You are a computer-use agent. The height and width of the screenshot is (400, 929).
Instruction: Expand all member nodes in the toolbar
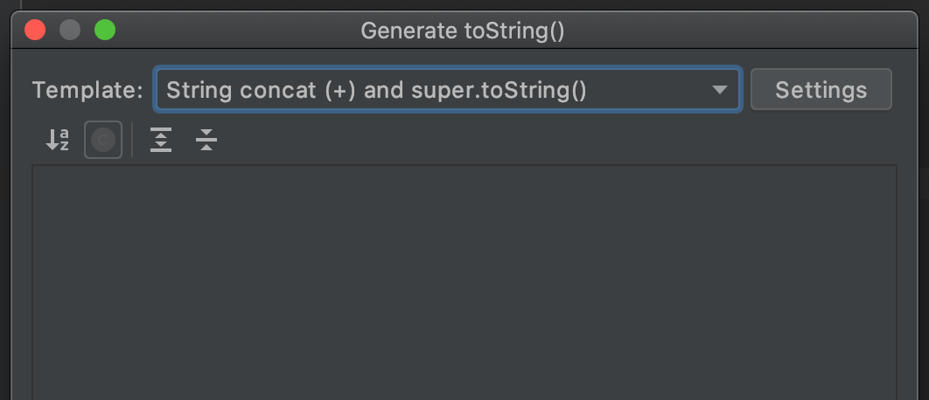coord(161,140)
